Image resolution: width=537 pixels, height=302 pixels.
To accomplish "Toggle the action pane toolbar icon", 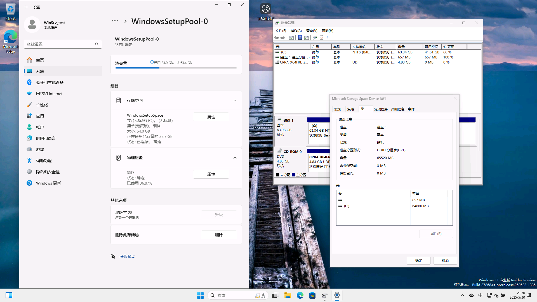I will point(307,37).
